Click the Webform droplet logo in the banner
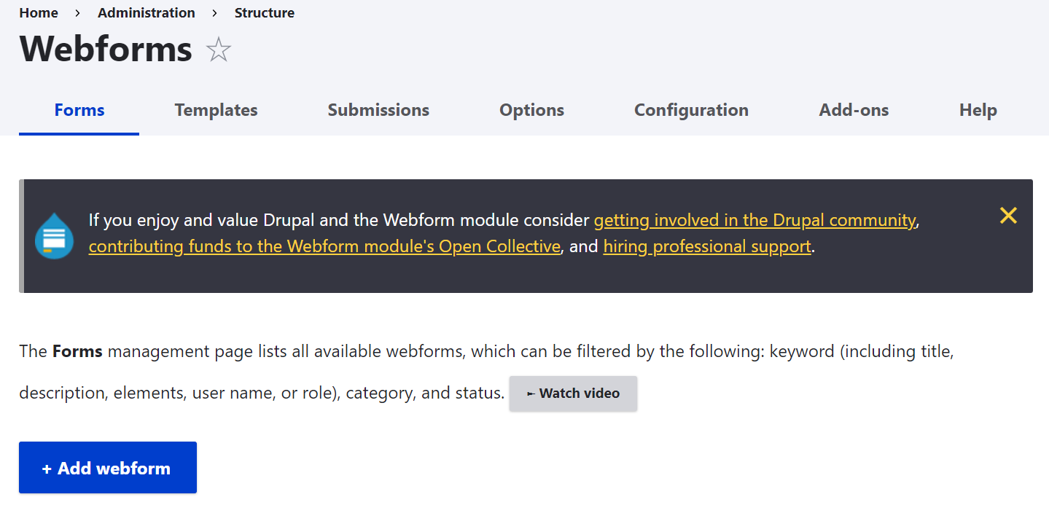Viewport: 1049px width, 505px height. point(54,235)
